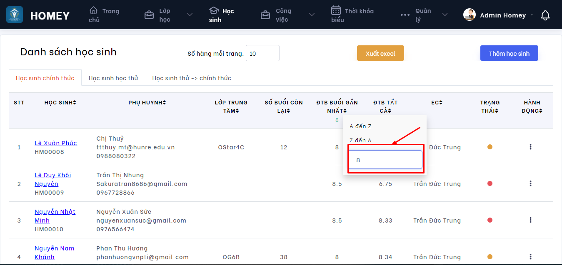Click the Admin Homey avatar picture

[470, 15]
